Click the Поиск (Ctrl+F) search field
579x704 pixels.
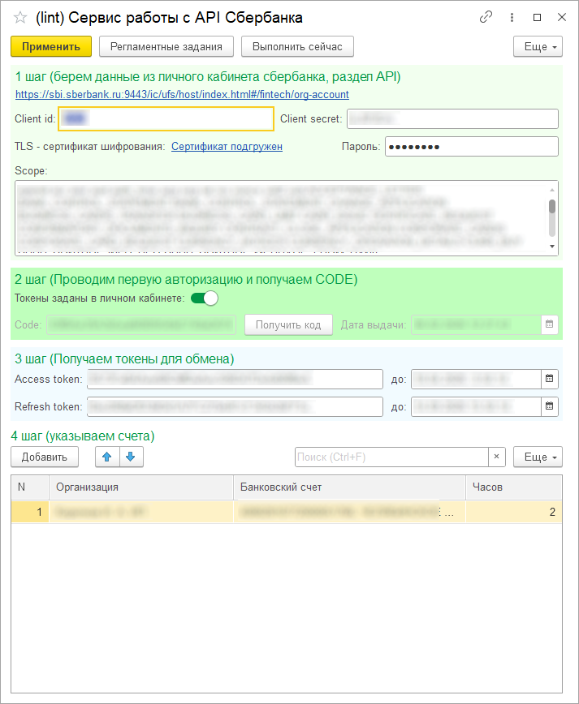click(x=391, y=457)
